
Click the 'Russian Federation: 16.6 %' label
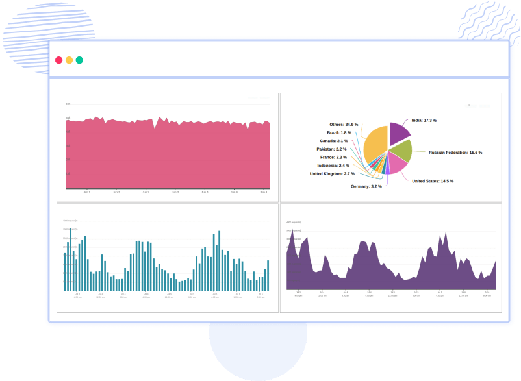coord(455,153)
